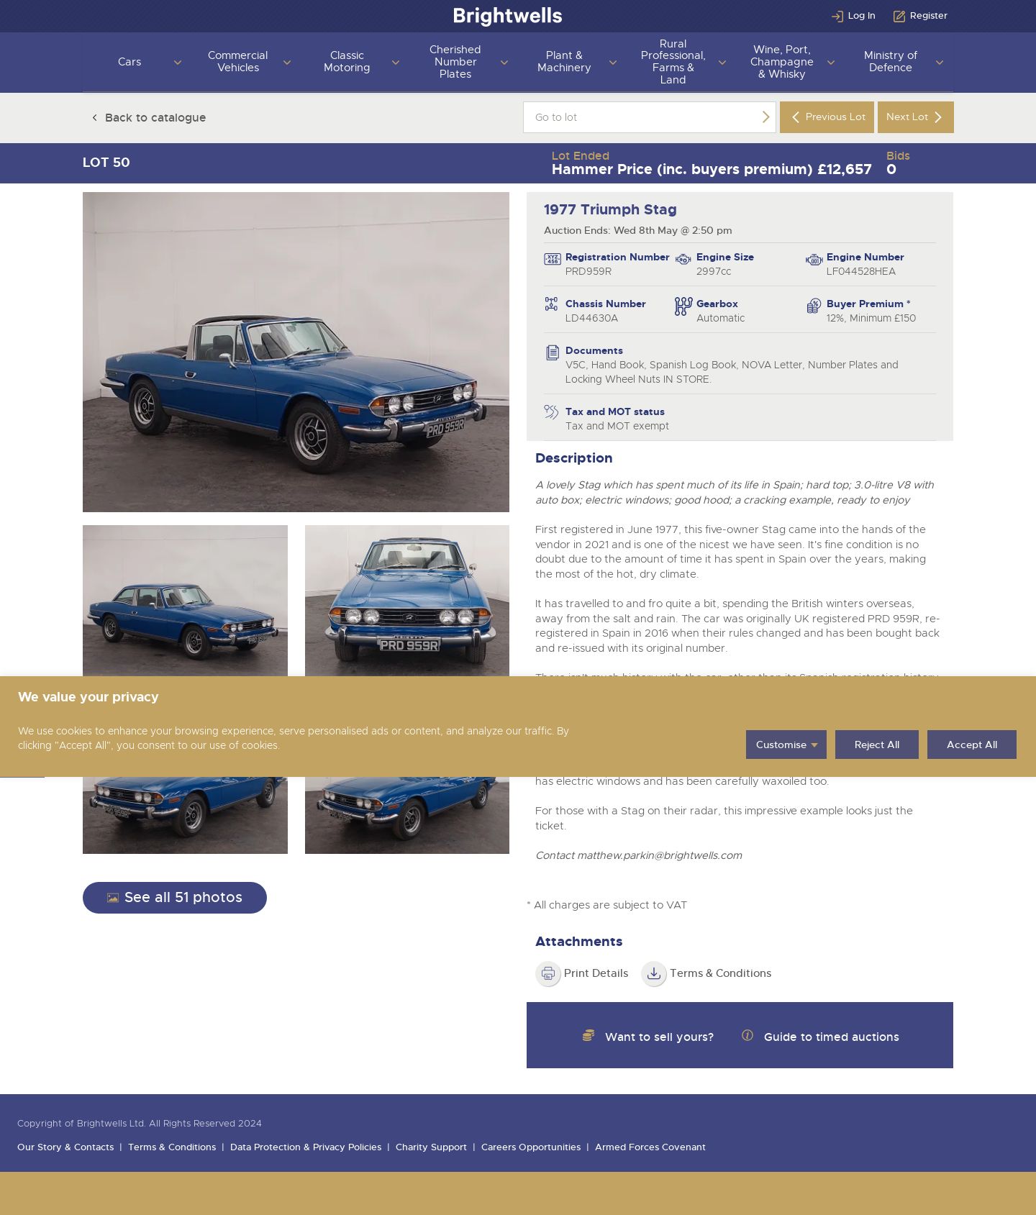
Task: Open Our Story & Contacts footer link
Action: click(65, 1147)
